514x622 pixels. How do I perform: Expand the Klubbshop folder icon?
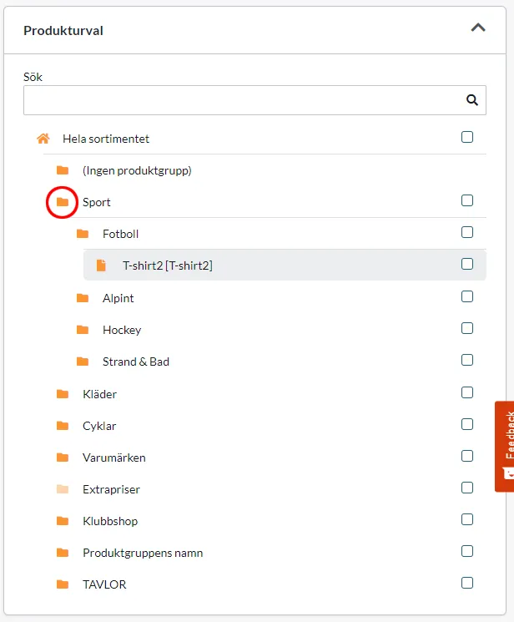[63, 521]
